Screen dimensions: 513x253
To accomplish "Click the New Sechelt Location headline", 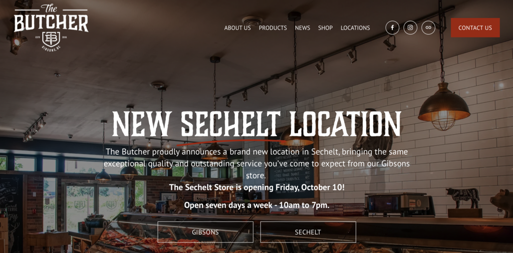I will (256, 124).
